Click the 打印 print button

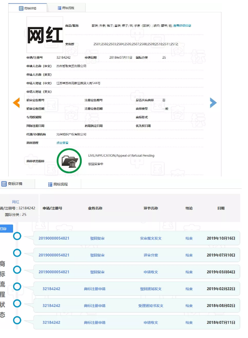click(x=6, y=229)
